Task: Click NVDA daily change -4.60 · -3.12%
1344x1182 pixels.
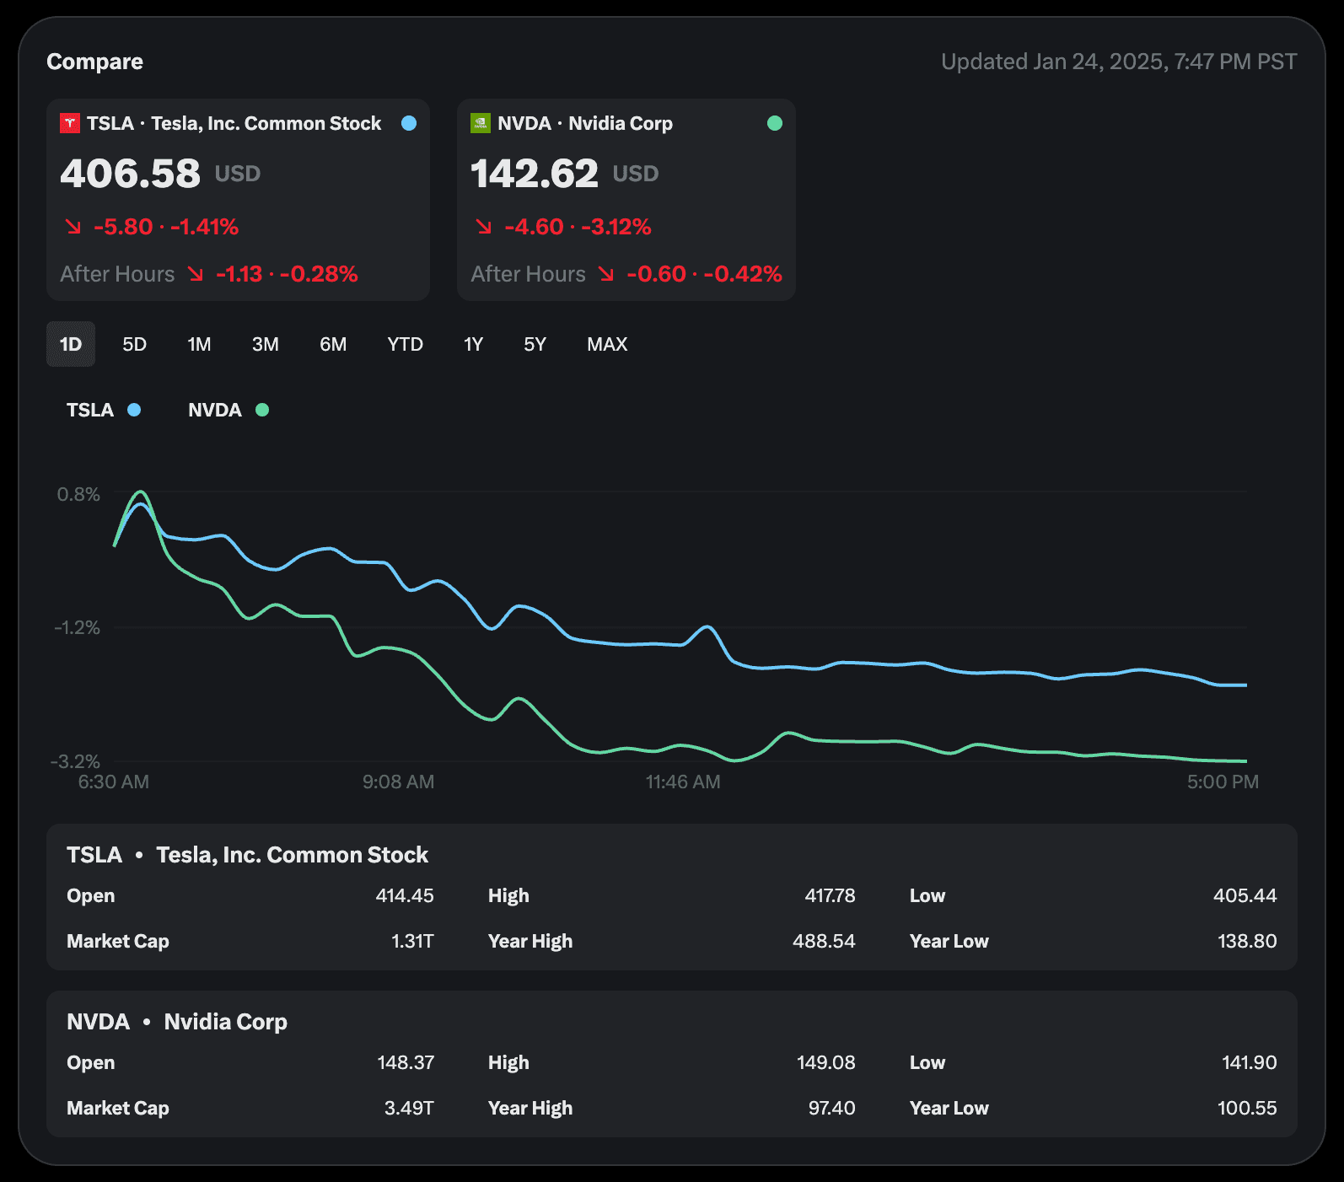Action: [x=578, y=227]
